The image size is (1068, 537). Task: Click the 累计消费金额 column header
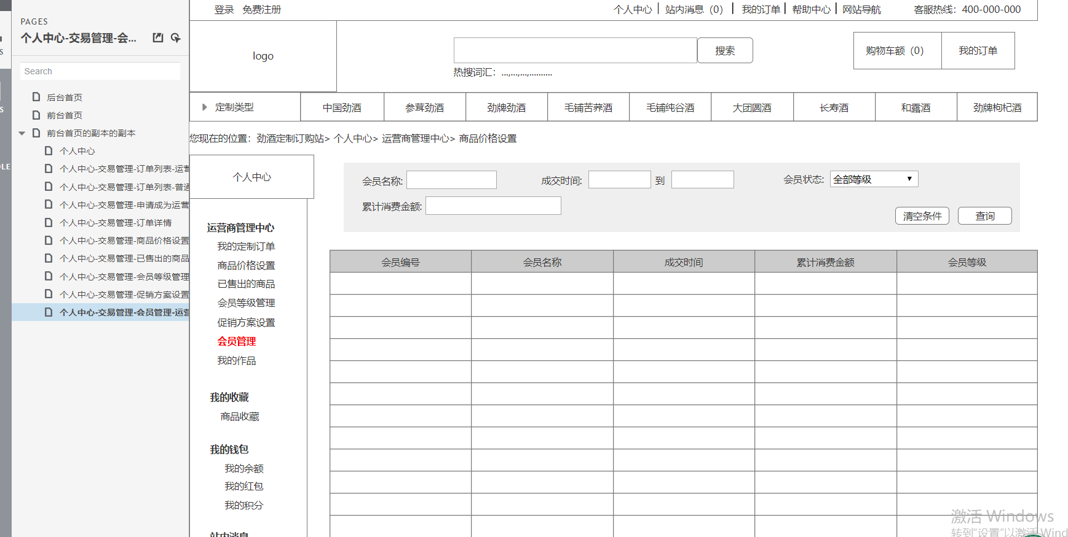pos(826,262)
